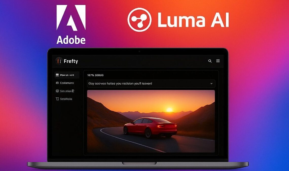Click the 'Goy scovee hatee' prompt field

151,83
